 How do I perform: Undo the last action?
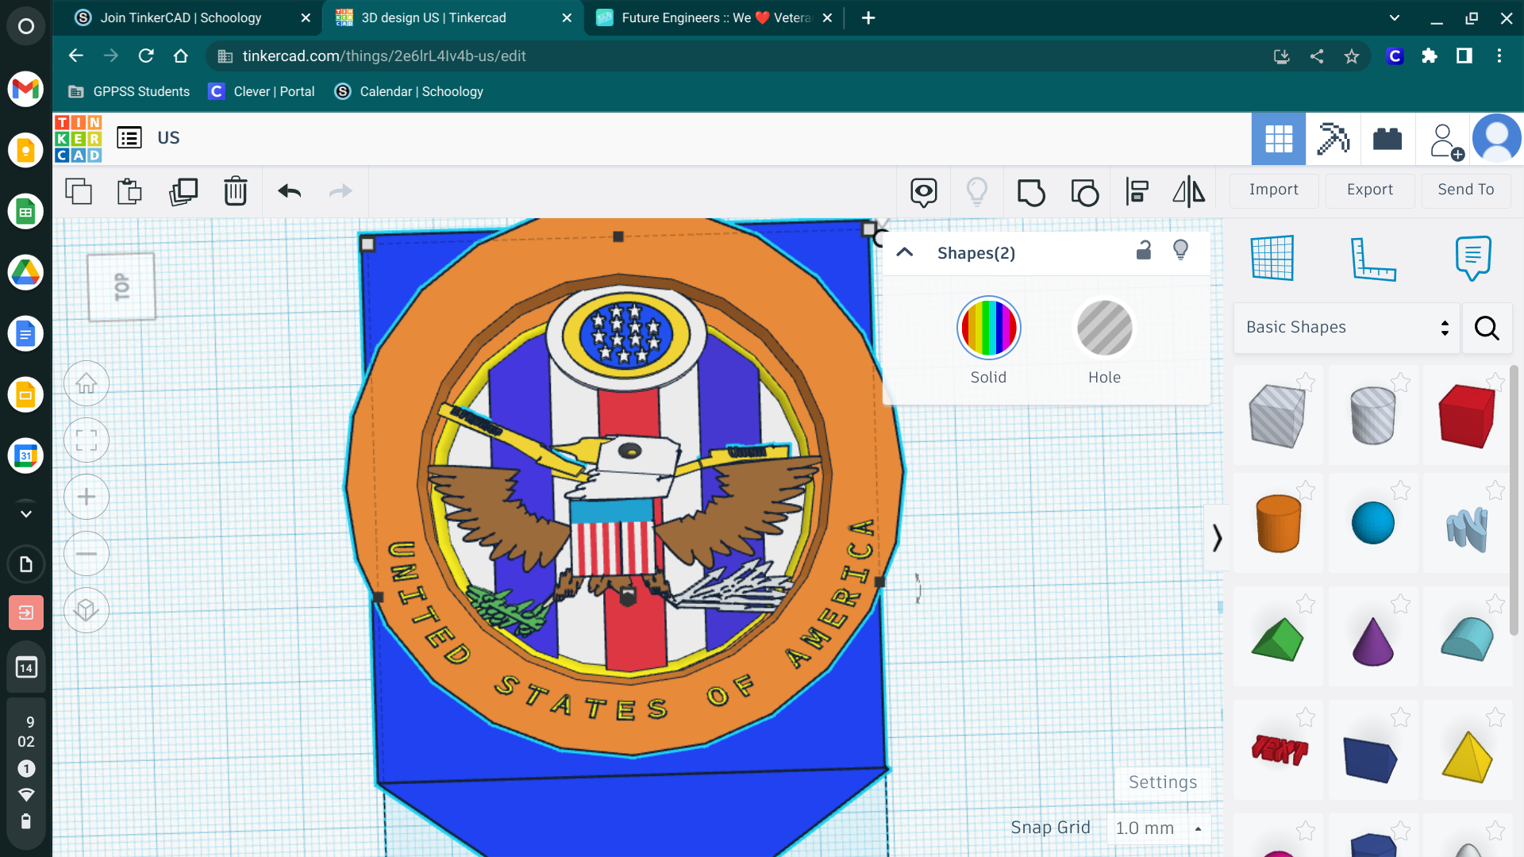point(289,191)
